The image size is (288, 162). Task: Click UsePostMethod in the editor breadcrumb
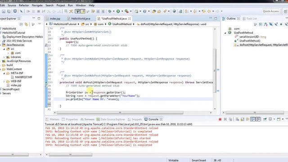[122, 24]
